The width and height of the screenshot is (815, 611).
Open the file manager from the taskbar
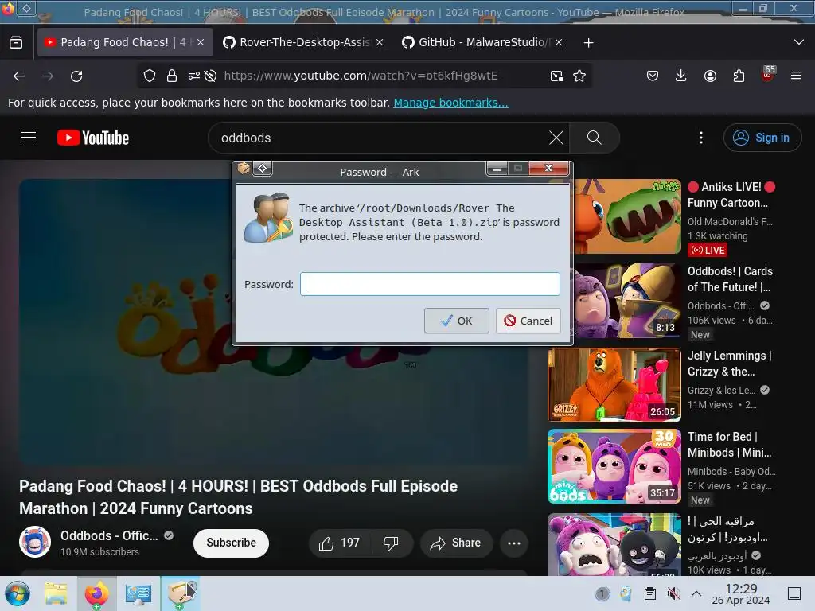point(56,593)
